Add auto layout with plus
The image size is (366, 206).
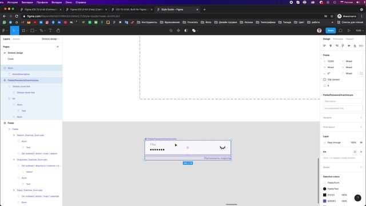click(361, 127)
